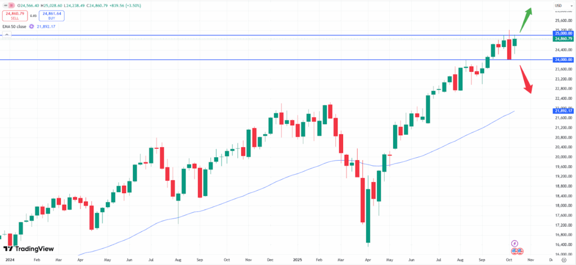Click the purple icon beside EMA 50 close

(32, 26)
